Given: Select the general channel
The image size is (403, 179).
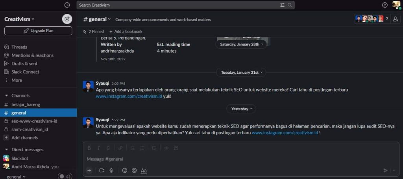Looking at the screenshot, I should coord(38,113).
